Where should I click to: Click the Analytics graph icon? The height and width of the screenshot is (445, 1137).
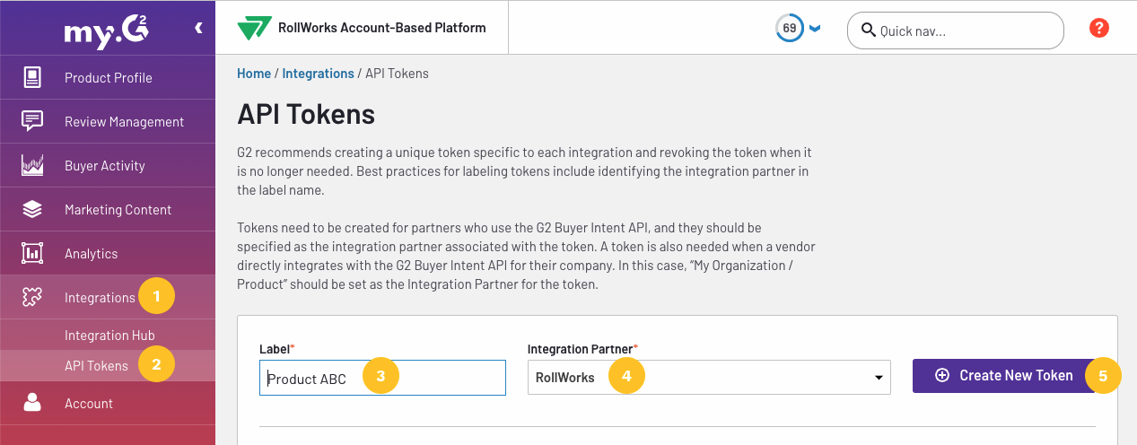(32, 253)
